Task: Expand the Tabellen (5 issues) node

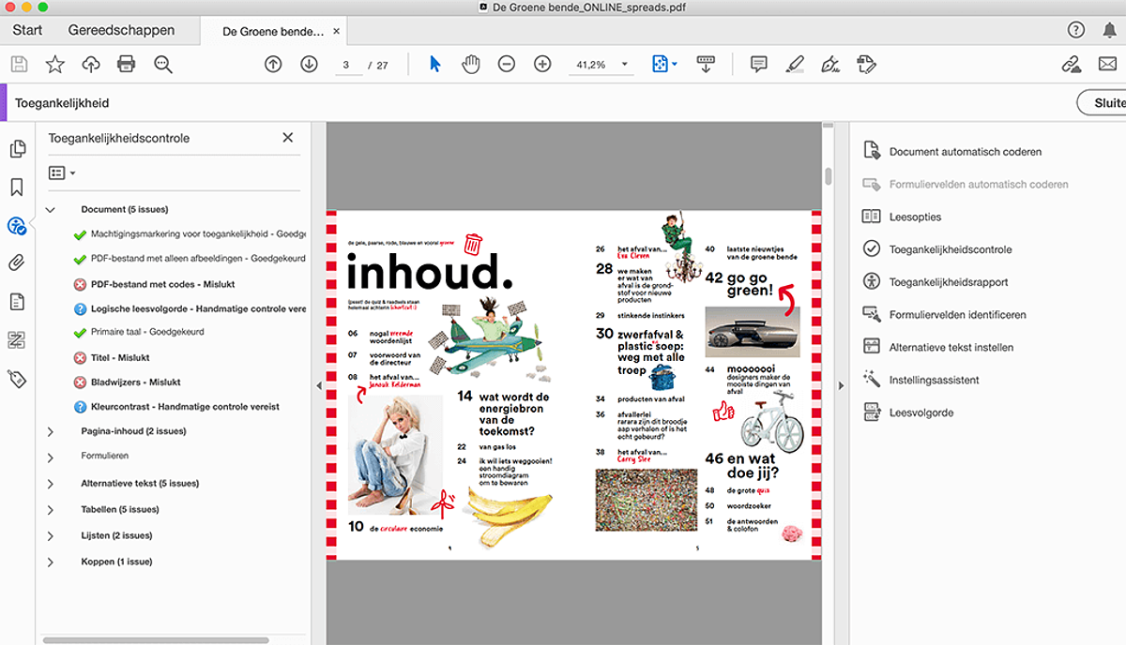Action: coord(51,510)
